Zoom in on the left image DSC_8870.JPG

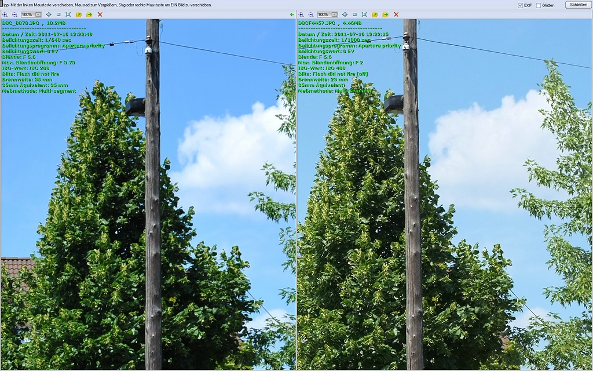tap(5, 14)
